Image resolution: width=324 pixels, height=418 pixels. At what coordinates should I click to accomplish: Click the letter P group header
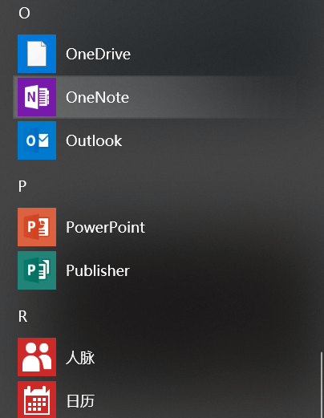[22, 186]
